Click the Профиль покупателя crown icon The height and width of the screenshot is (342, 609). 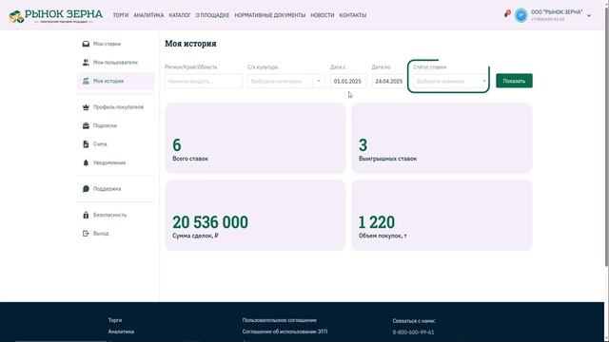point(86,107)
